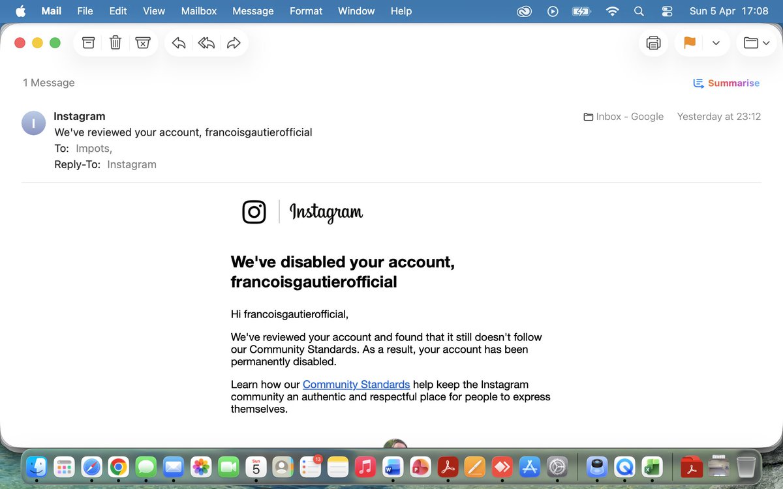Screen dimensions: 783x489
Task: Open the Window menu
Action: pos(356,11)
